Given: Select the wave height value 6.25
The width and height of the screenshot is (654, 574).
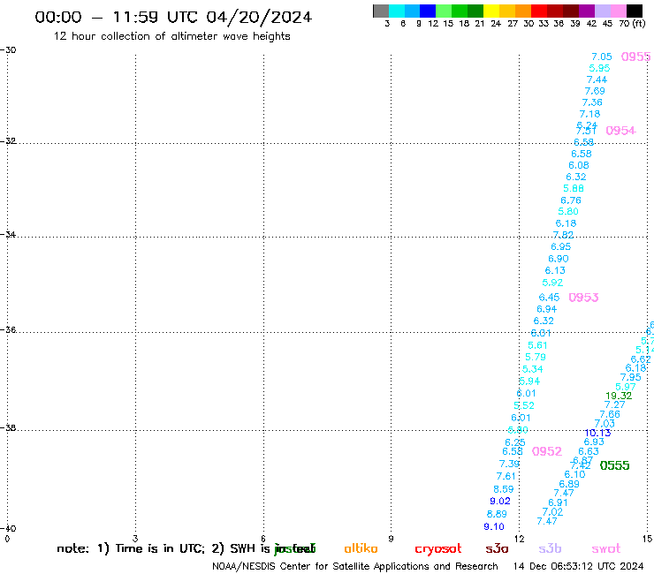Looking at the screenshot, I should pos(515,442).
